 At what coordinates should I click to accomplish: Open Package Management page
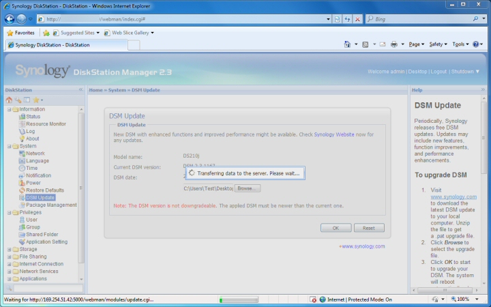pyautogui.click(x=51, y=205)
